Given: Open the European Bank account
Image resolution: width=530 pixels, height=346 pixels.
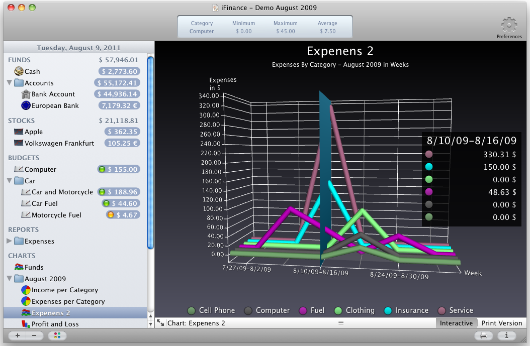Looking at the screenshot, I should 55,105.
